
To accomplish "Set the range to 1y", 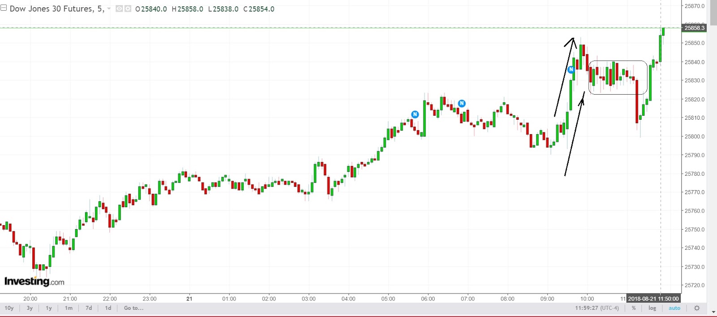I will (49, 308).
